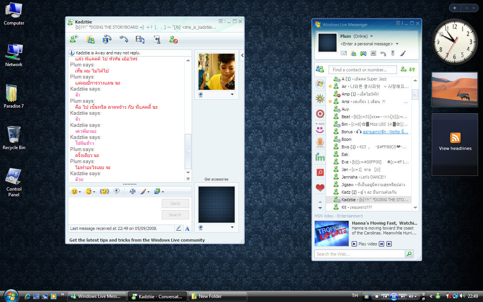Image resolution: width=483 pixels, height=302 pixels.
Task: Click the Send button
Action: [x=175, y=203]
